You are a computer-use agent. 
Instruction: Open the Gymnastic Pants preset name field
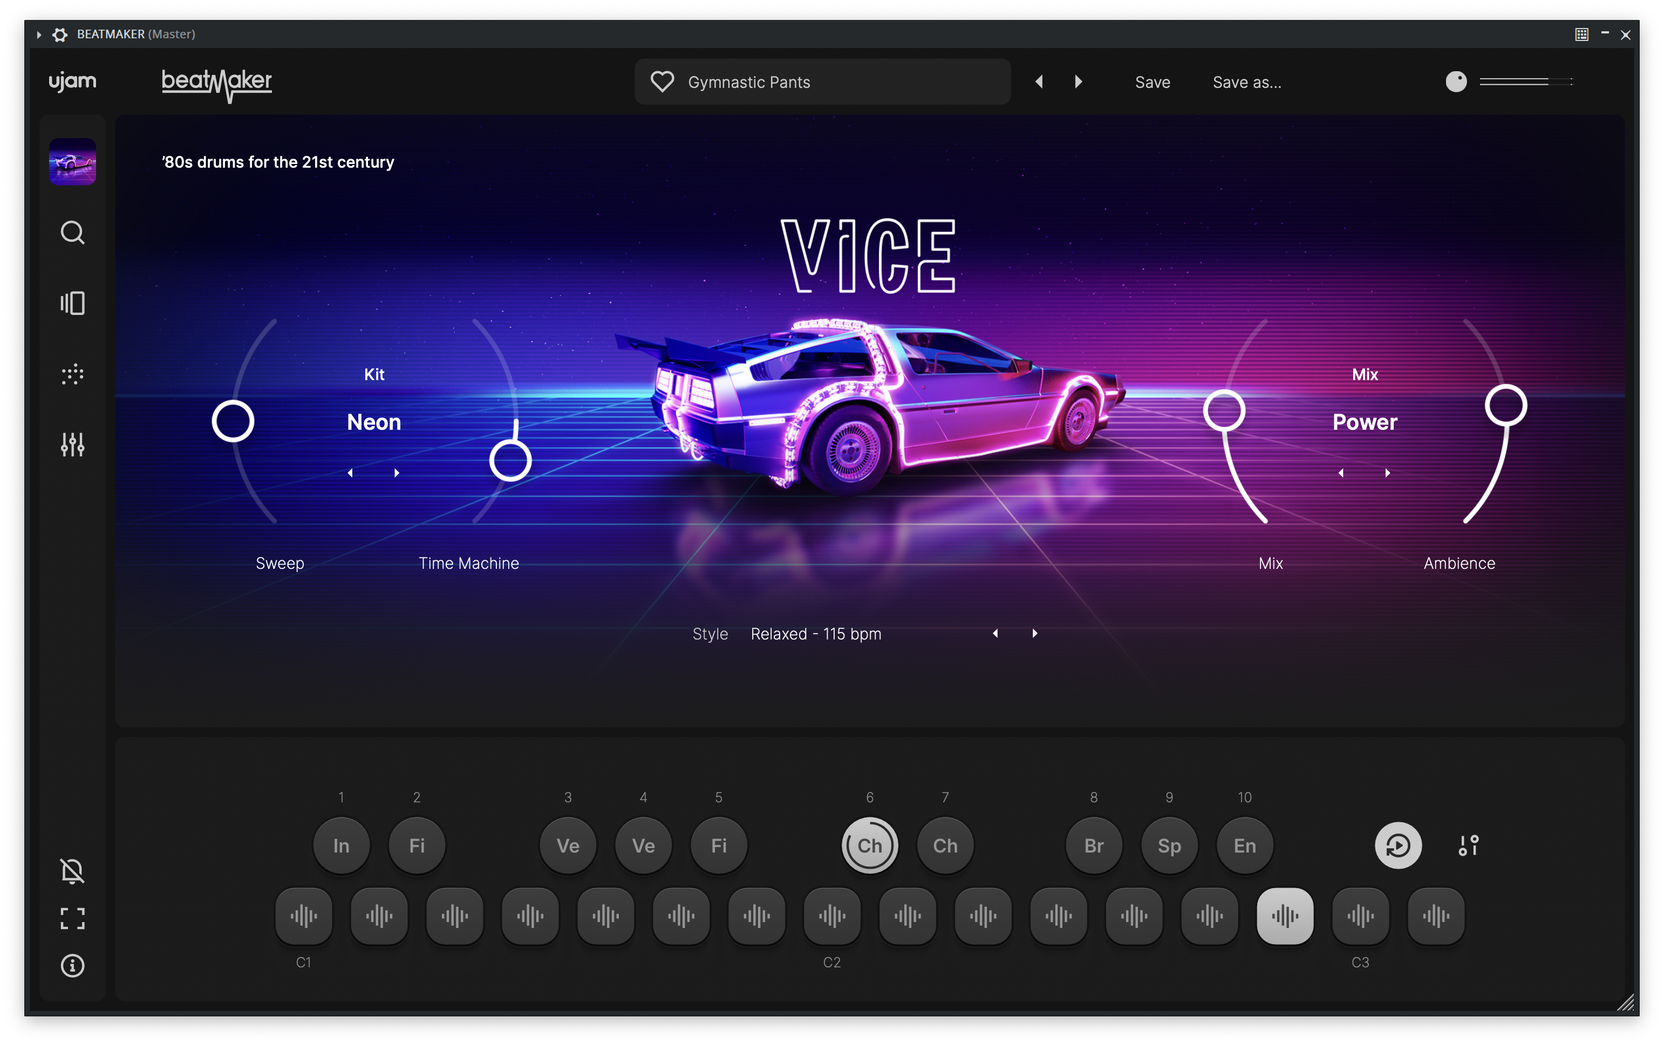click(x=822, y=82)
